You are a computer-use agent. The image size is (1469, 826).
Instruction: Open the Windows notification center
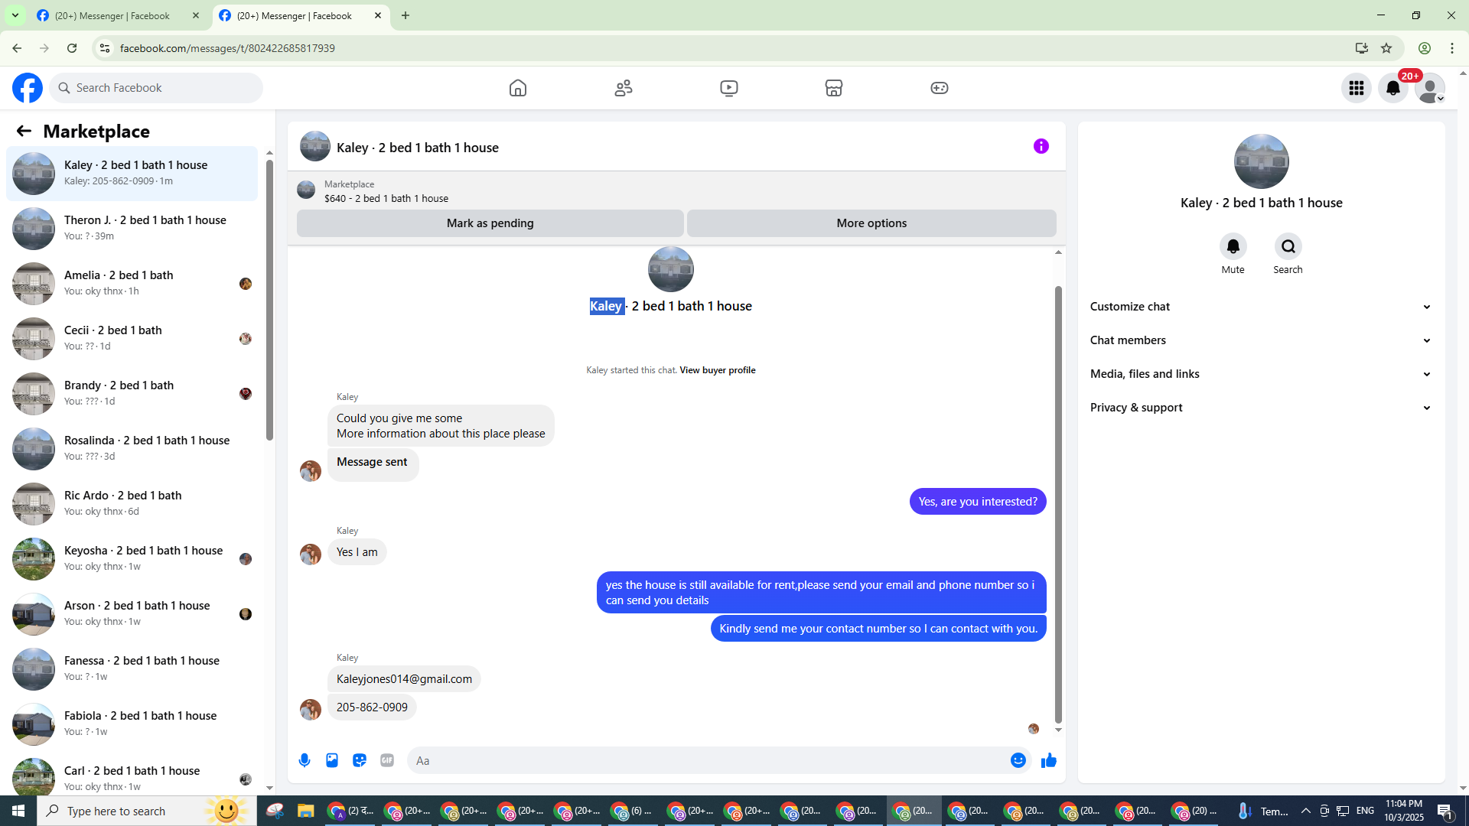click(1445, 811)
